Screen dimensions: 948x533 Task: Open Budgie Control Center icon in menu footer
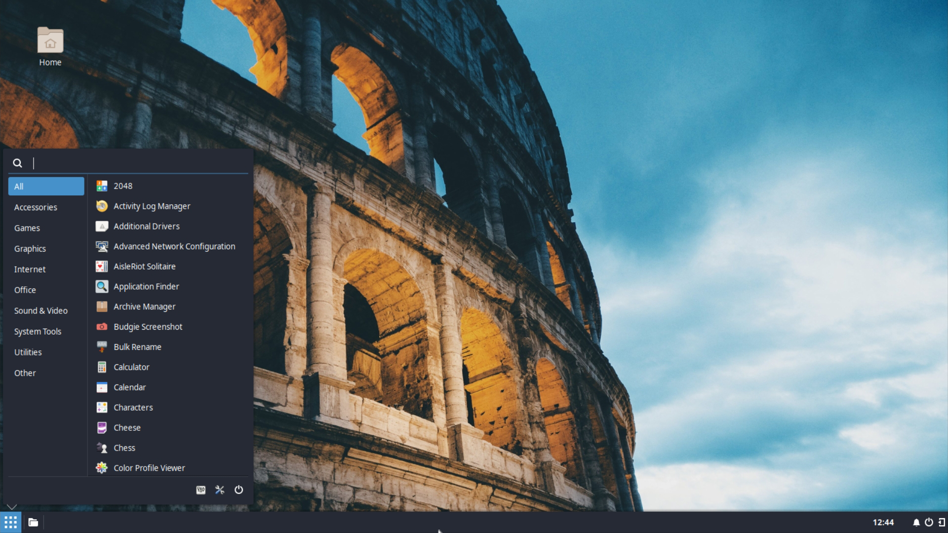pos(200,490)
